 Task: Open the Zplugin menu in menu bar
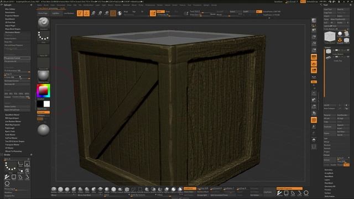click(206, 5)
